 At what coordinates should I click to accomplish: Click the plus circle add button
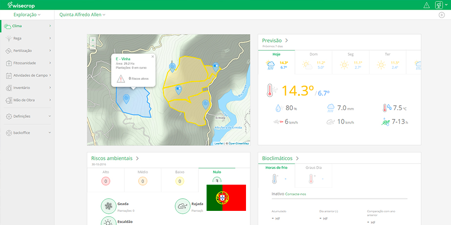pyautogui.click(x=442, y=15)
